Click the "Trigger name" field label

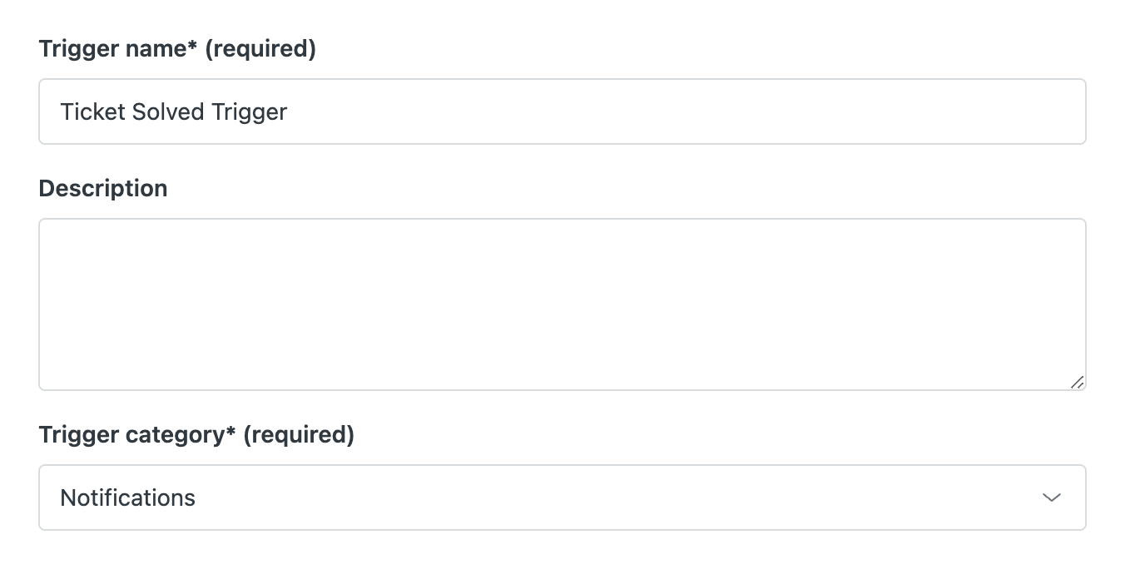[x=113, y=49]
